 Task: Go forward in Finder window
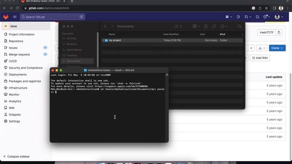tap(112, 26)
